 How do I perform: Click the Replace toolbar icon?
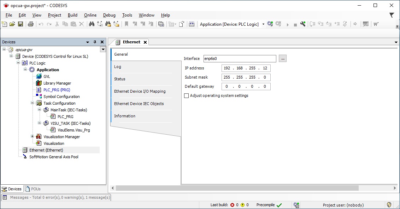[x=100, y=24]
